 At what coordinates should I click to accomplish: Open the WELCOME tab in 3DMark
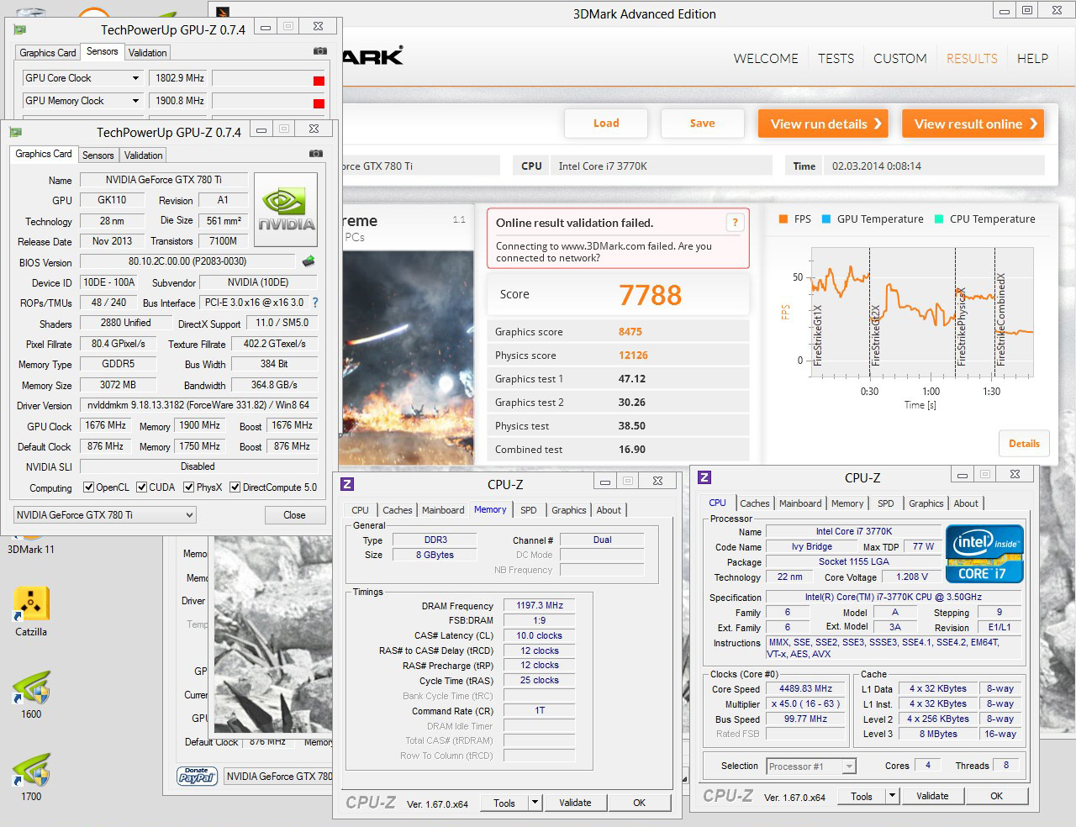[766, 58]
